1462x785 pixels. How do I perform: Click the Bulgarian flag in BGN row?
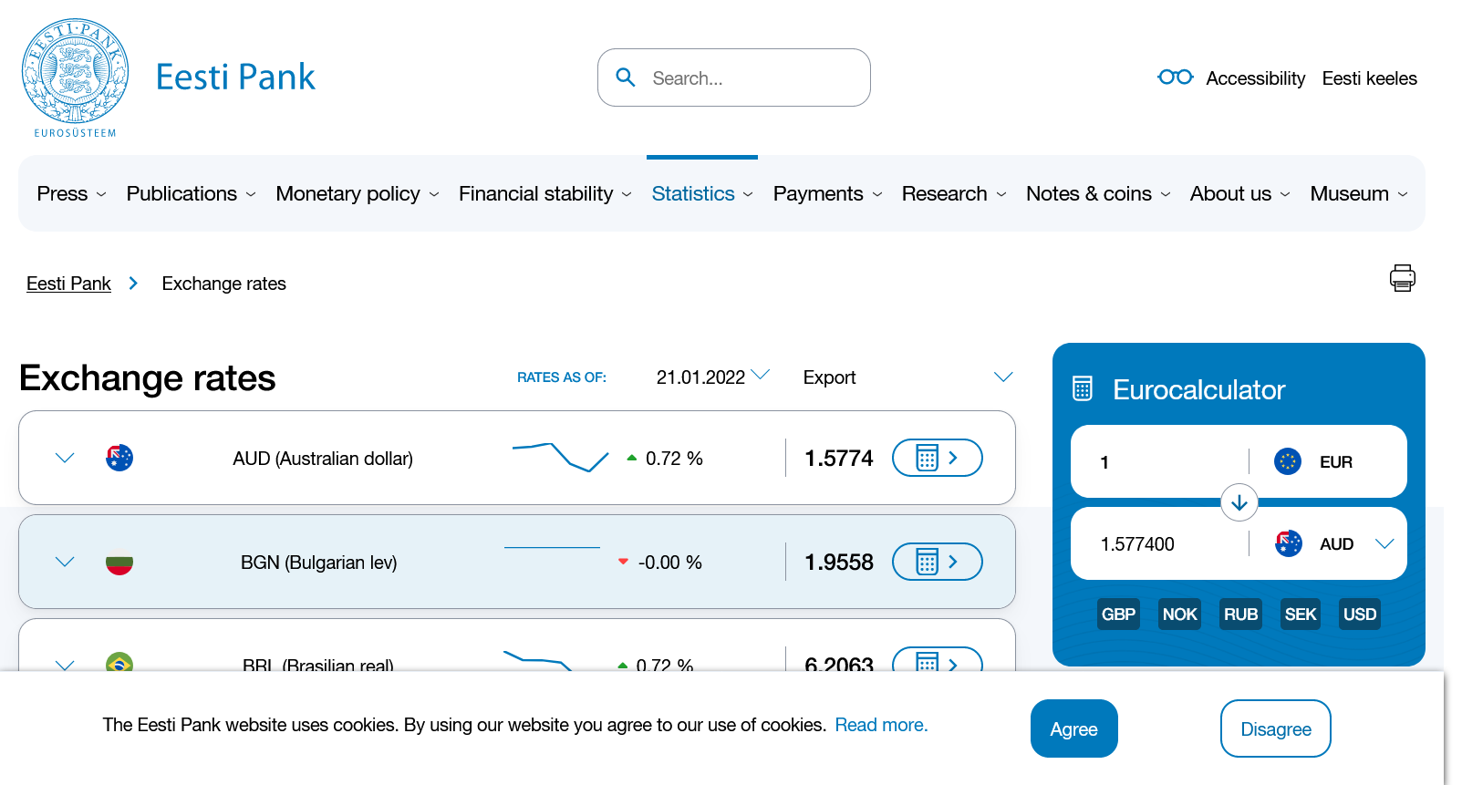click(x=119, y=563)
